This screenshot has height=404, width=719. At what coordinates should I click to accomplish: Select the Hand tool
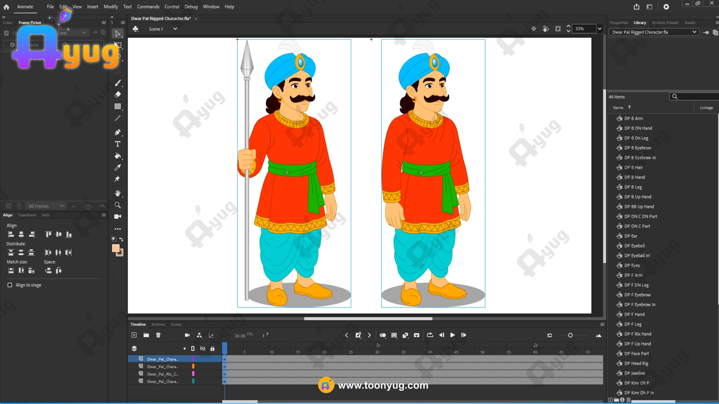[118, 193]
